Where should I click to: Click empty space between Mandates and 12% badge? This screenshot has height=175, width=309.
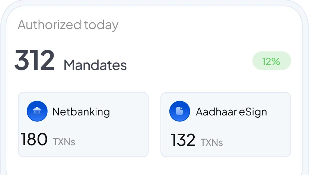click(190, 63)
